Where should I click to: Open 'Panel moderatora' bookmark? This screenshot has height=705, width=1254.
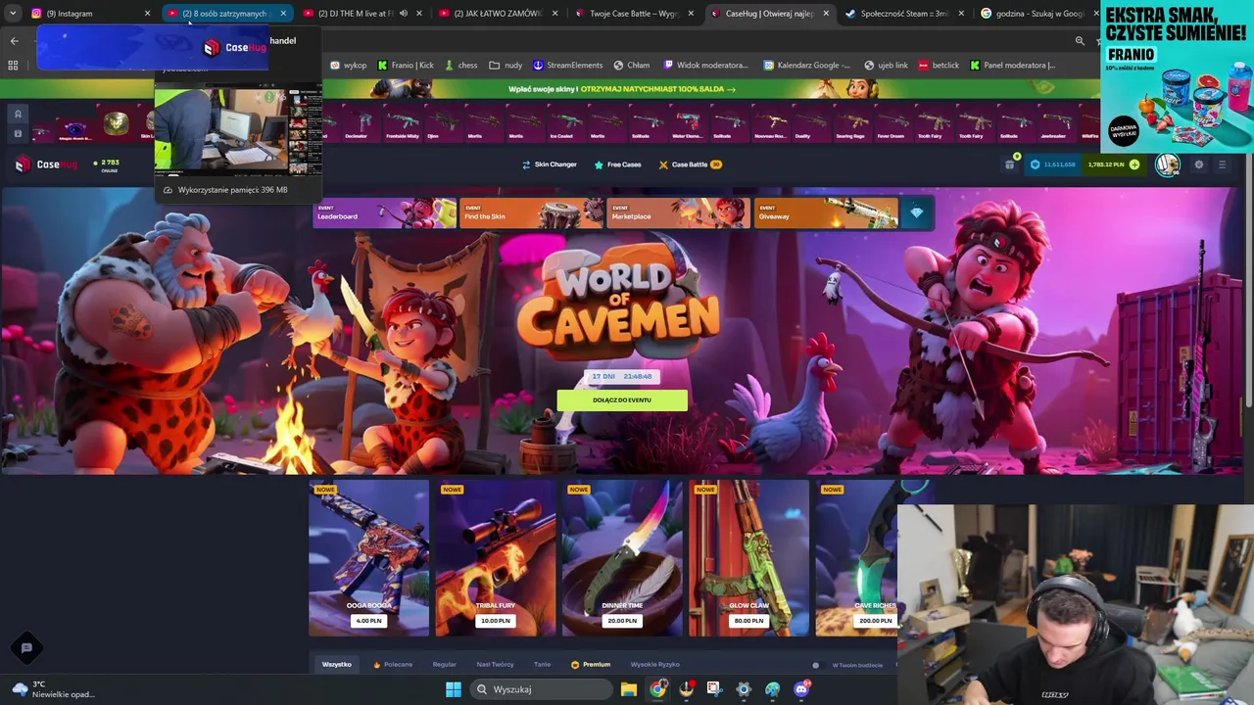(1012, 66)
